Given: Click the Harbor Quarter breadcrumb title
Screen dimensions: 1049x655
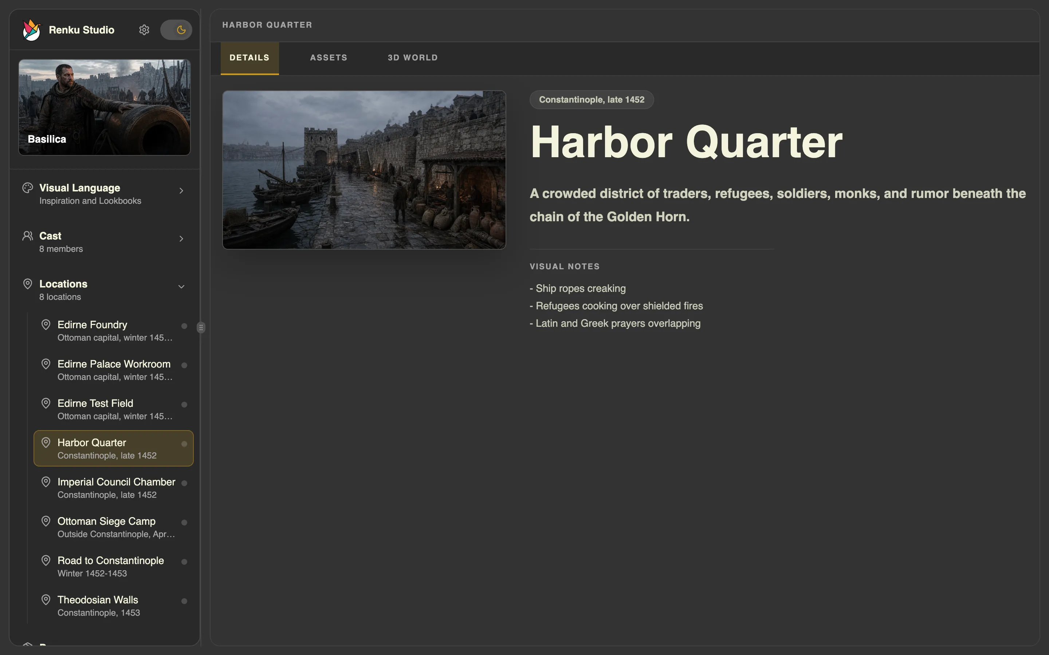Looking at the screenshot, I should coord(267,25).
